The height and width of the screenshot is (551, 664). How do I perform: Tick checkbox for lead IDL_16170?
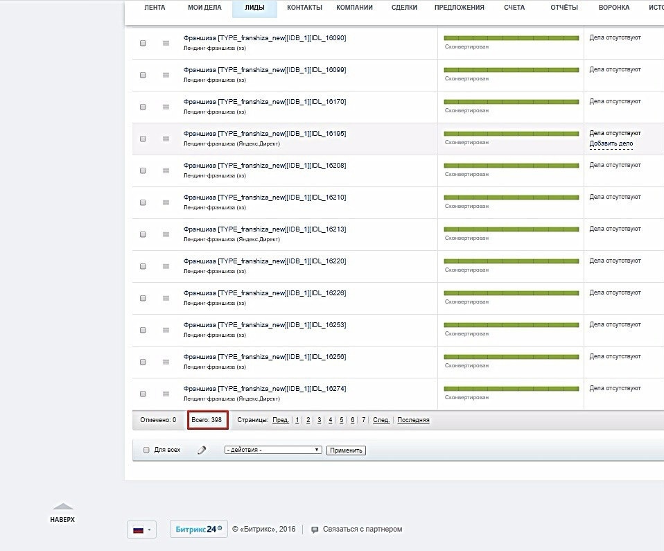pyautogui.click(x=143, y=107)
